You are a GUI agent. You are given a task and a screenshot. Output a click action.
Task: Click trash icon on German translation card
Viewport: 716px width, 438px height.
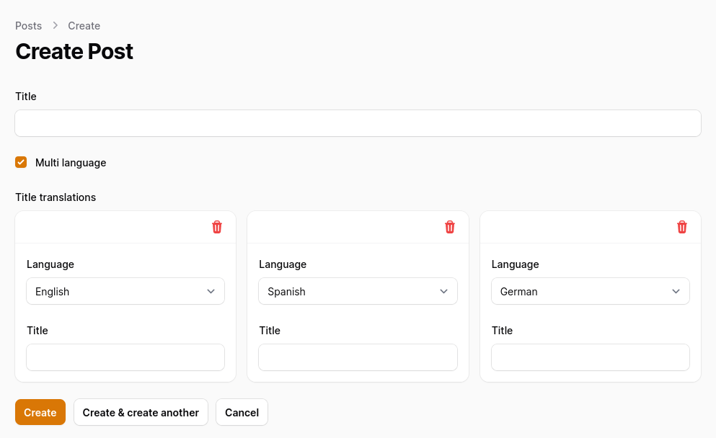coord(682,227)
